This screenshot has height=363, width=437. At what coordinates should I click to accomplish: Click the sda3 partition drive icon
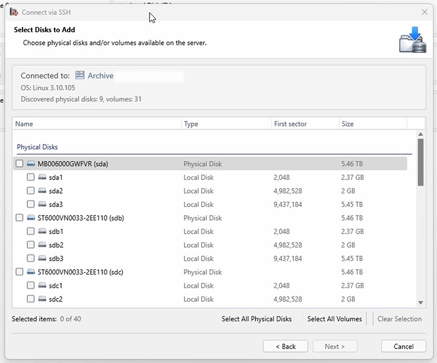pyautogui.click(x=42, y=204)
